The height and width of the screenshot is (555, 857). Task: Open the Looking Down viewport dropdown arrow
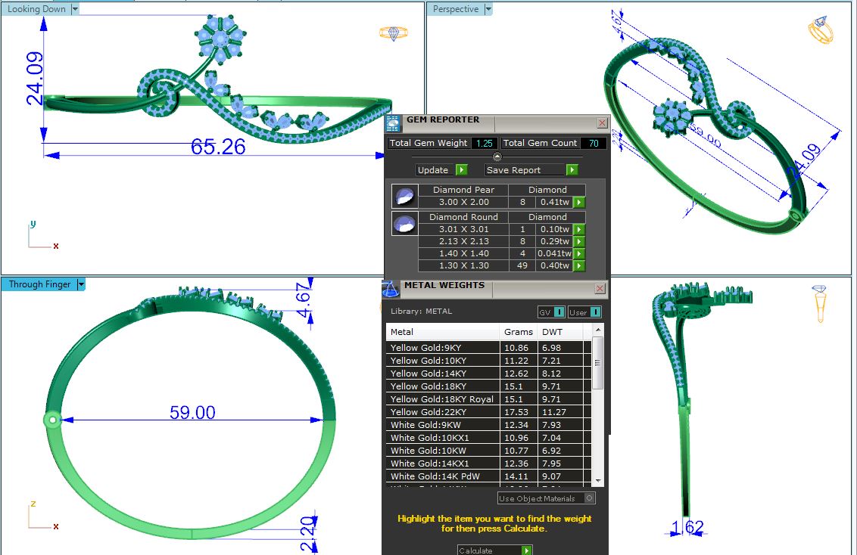pos(75,9)
